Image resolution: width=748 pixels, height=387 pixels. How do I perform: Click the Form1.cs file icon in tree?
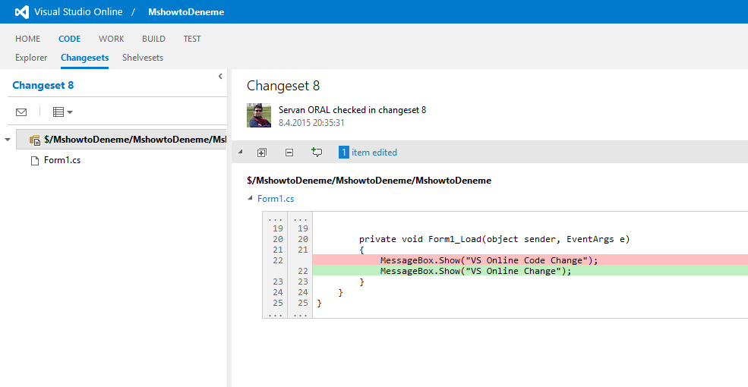(x=34, y=161)
